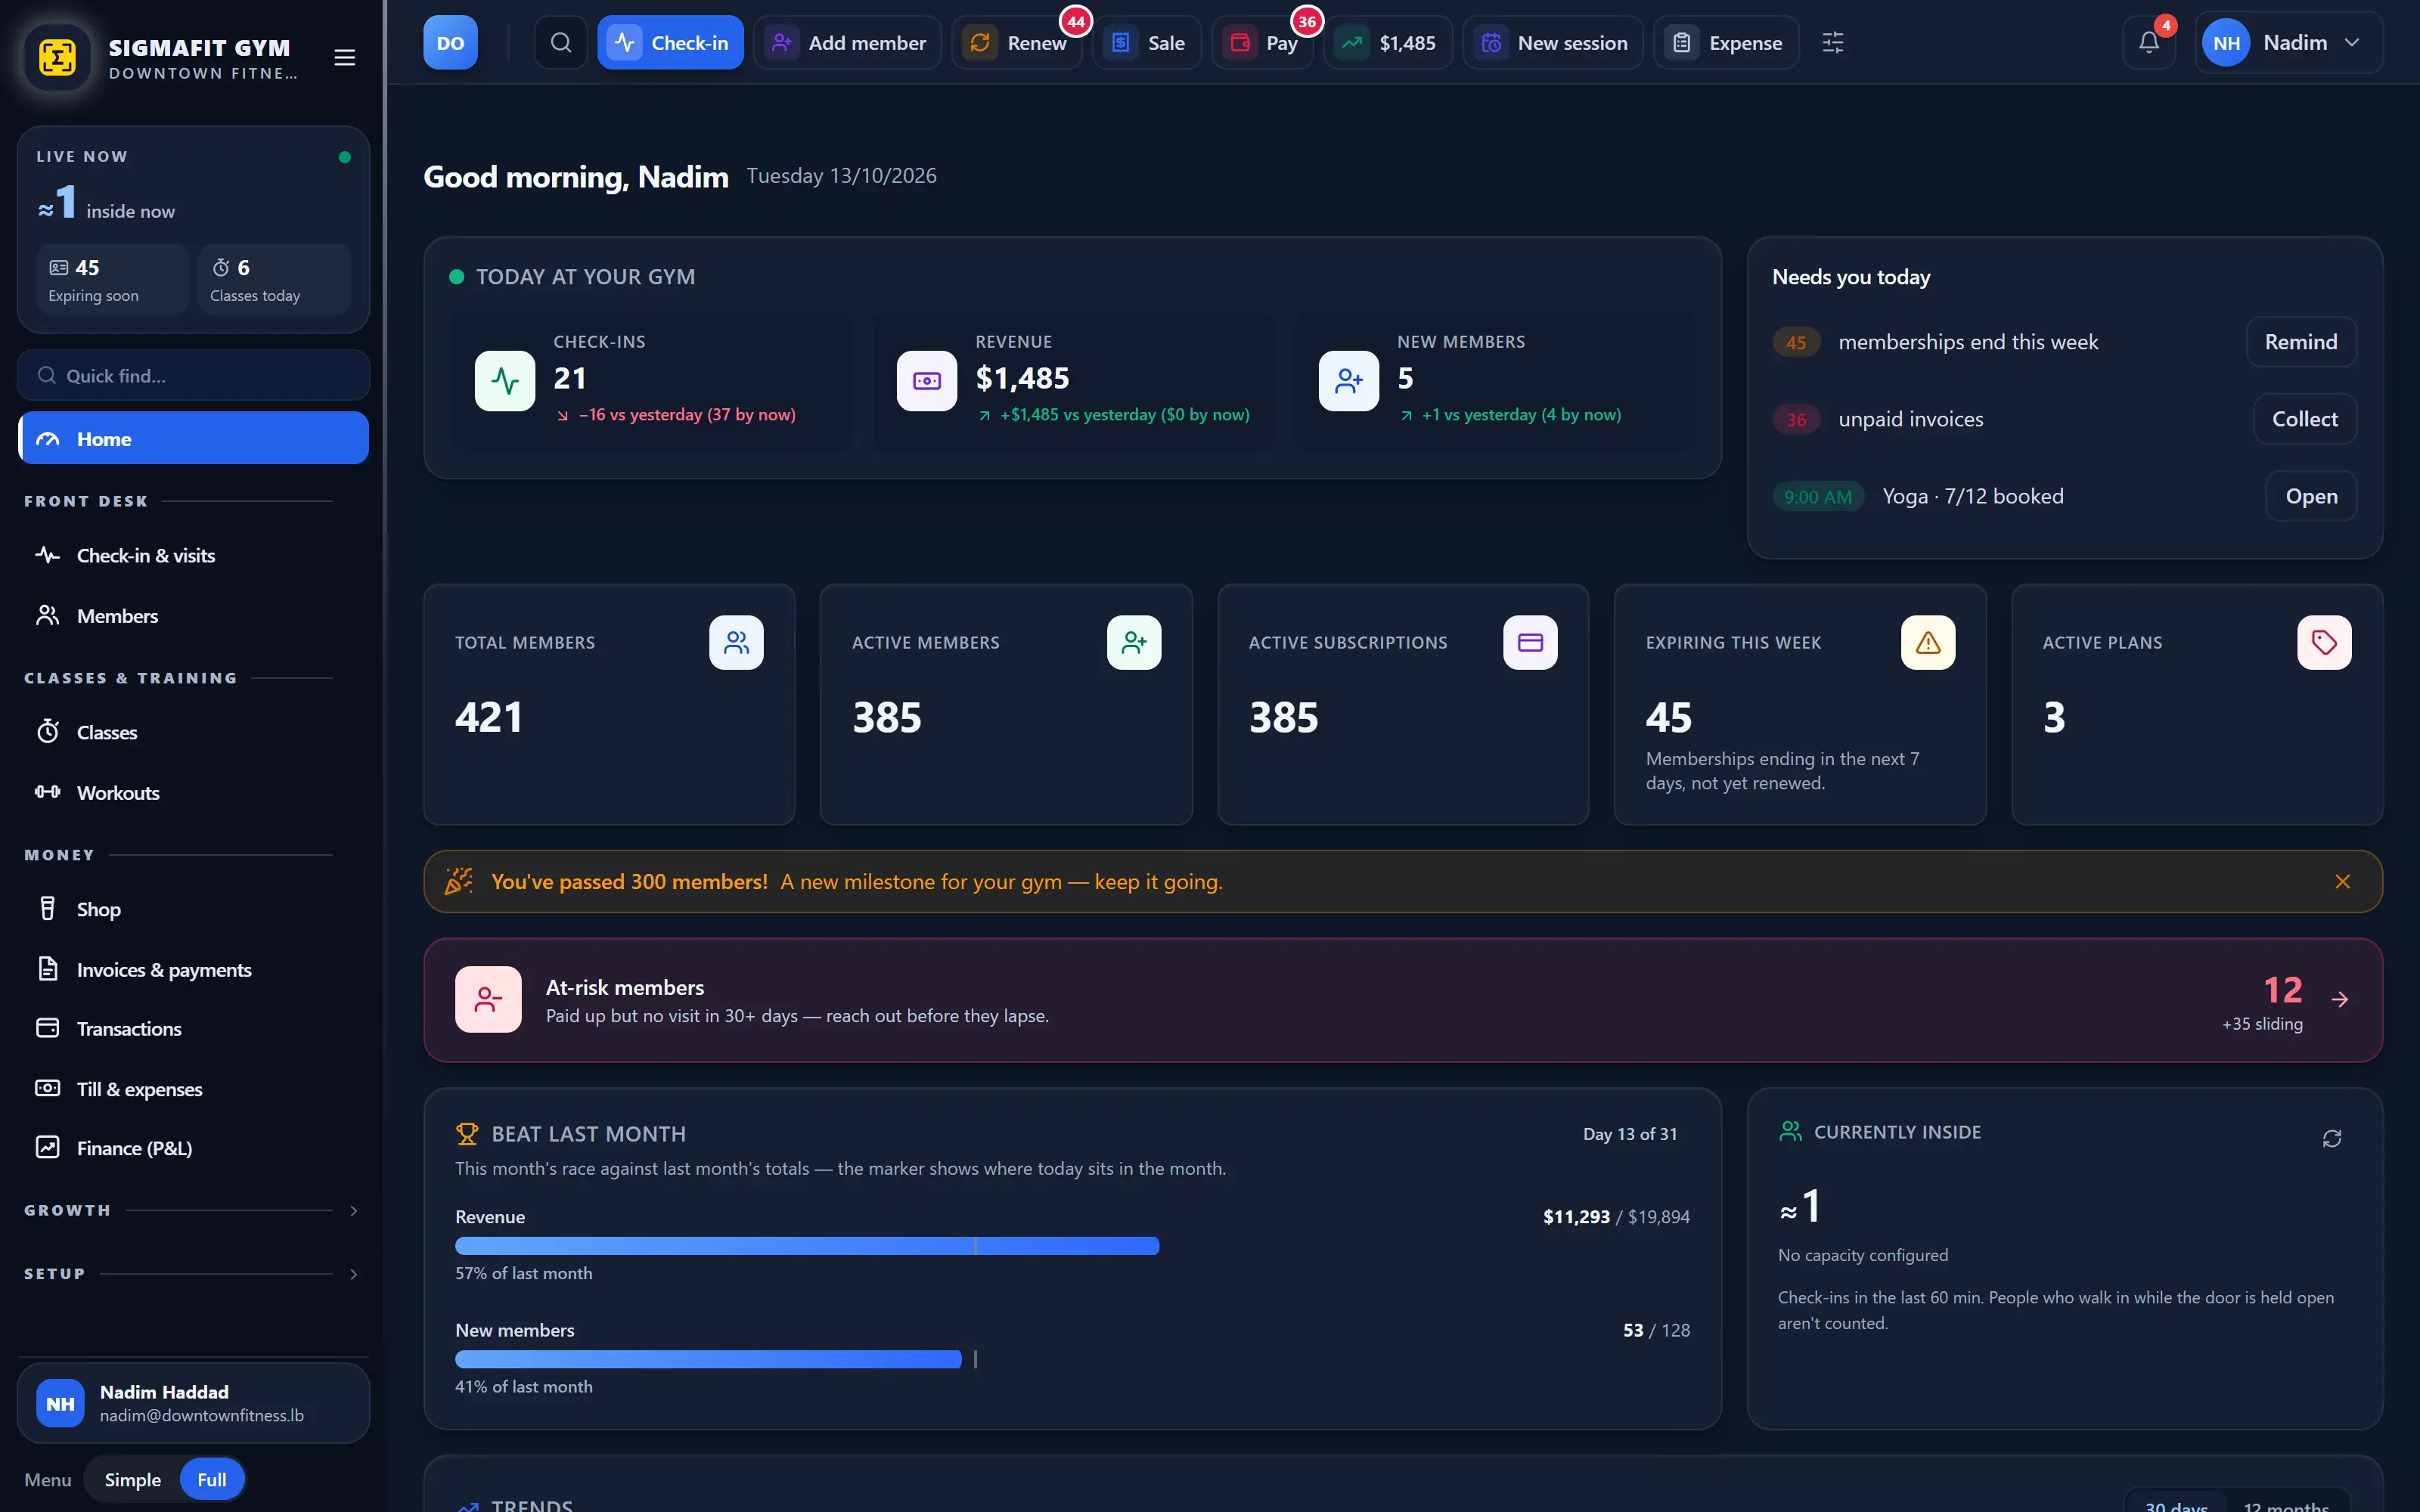Screen dimensions: 2420x1512
Task: Expand the Growth section in sidebar
Action: point(191,1210)
